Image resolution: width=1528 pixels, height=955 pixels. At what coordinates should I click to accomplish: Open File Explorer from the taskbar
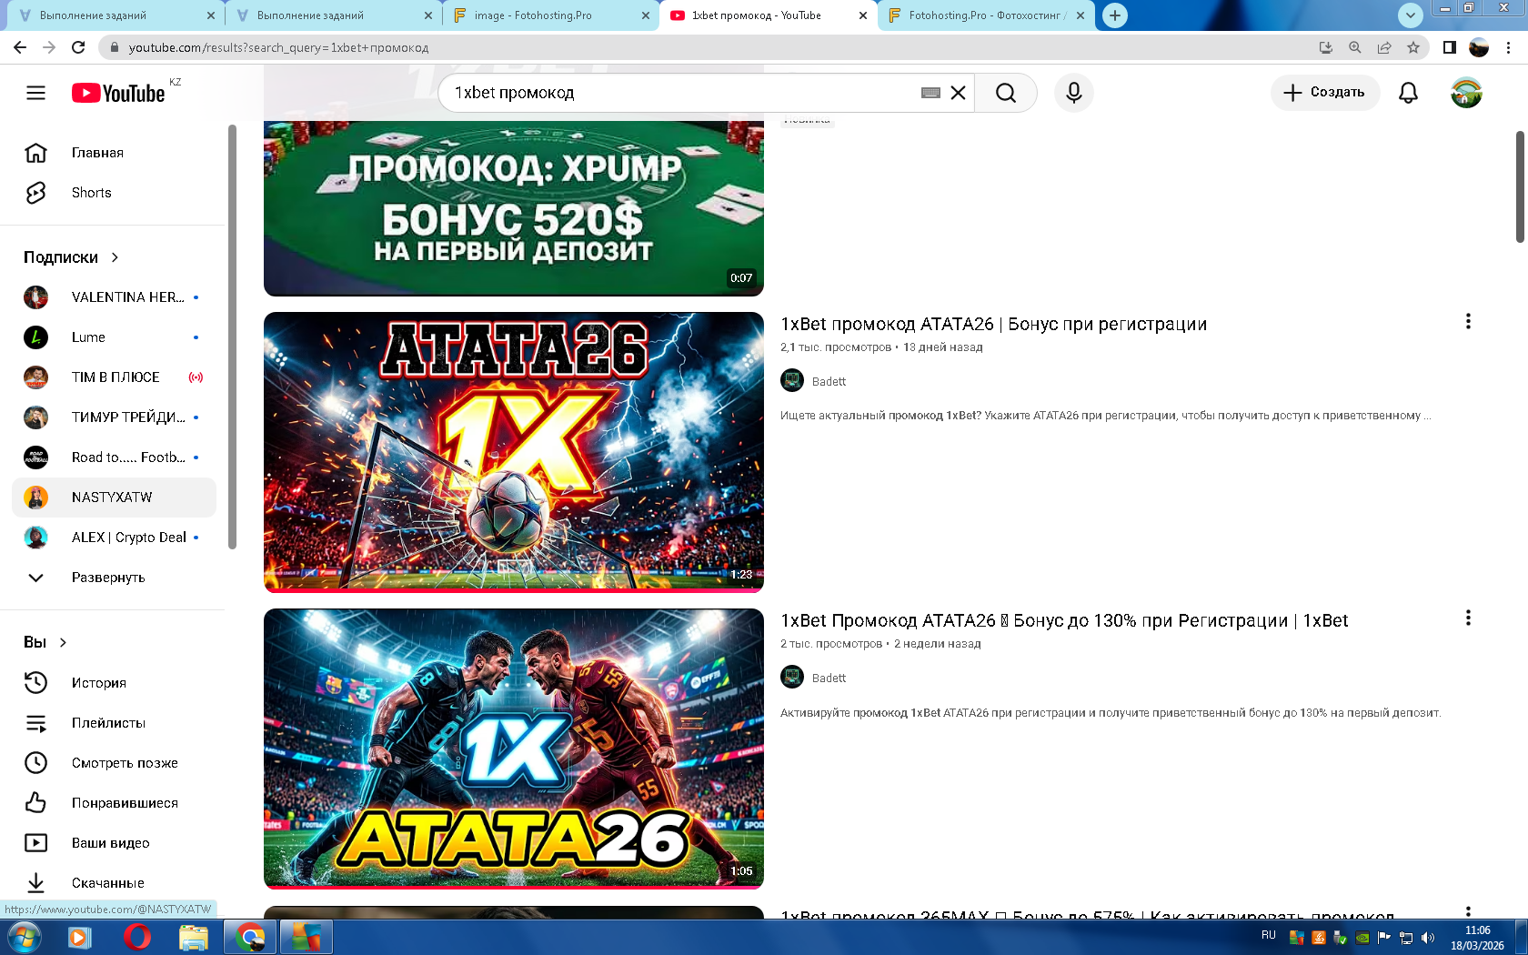193,937
